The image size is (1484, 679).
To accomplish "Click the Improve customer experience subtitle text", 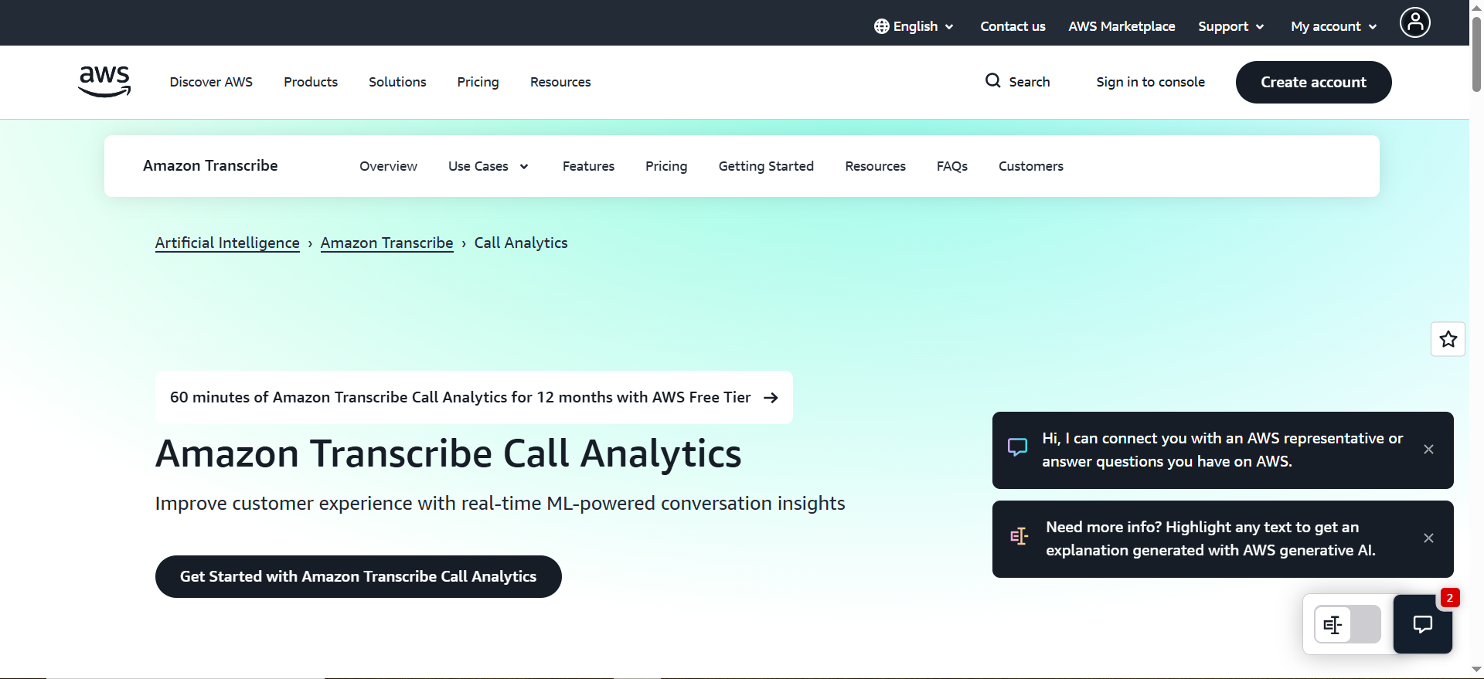I will pos(500,503).
